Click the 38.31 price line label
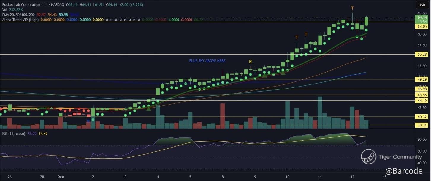Viewport: 431px width, 181px height. coord(422,125)
